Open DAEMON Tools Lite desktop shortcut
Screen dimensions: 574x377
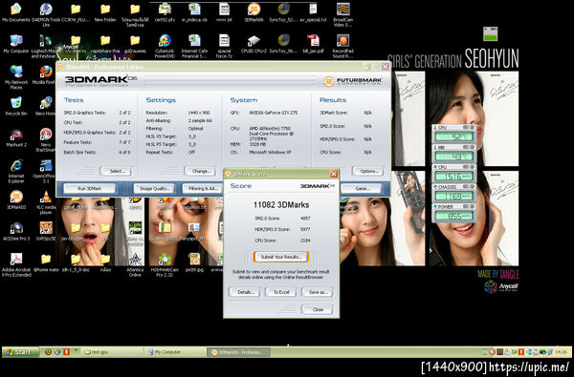(46, 14)
